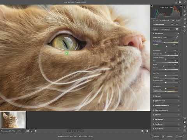
Task: Toggle visibility of Геометрия panel edits
Action: pyautogui.click(x=178, y=119)
